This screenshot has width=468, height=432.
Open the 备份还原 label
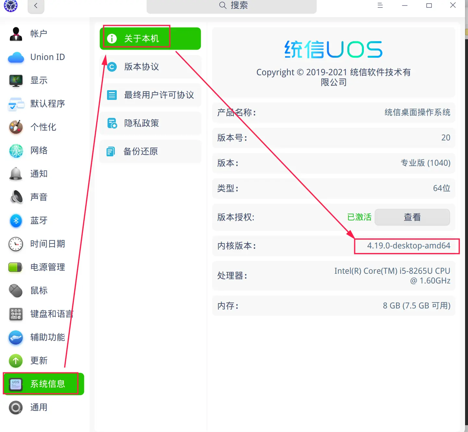[140, 151]
